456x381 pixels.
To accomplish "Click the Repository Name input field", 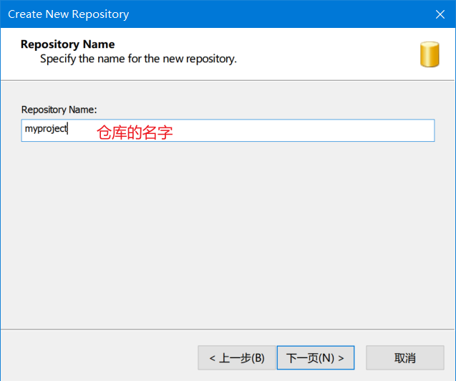I will 228,130.
